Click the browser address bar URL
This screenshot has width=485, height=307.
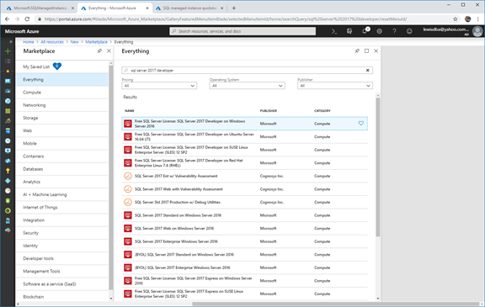(226, 19)
